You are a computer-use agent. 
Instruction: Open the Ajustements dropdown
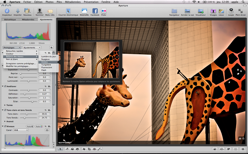click(x=32, y=48)
